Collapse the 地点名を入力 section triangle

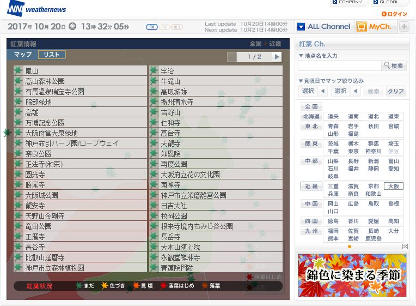click(x=301, y=56)
